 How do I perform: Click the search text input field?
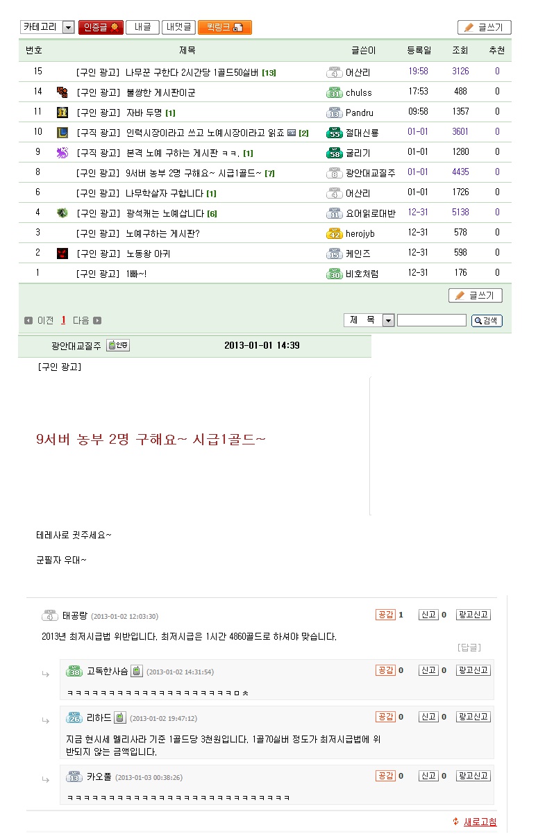tap(431, 320)
